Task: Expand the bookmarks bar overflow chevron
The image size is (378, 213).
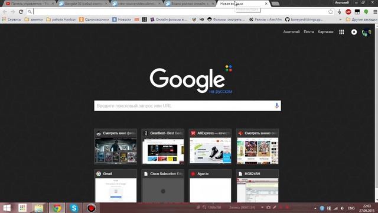Action: click(x=340, y=20)
